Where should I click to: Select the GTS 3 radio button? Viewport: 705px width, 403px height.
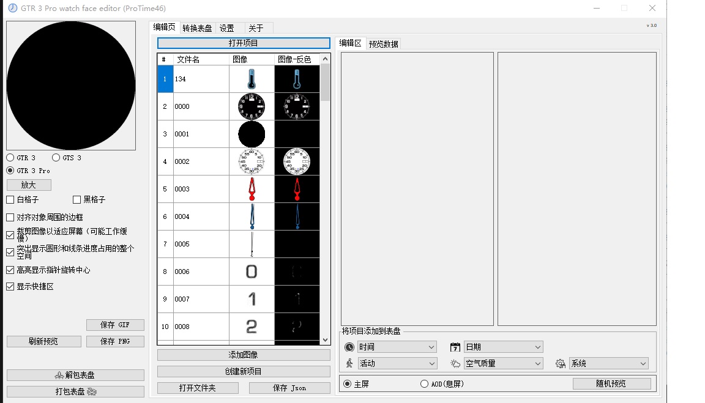pyautogui.click(x=56, y=158)
